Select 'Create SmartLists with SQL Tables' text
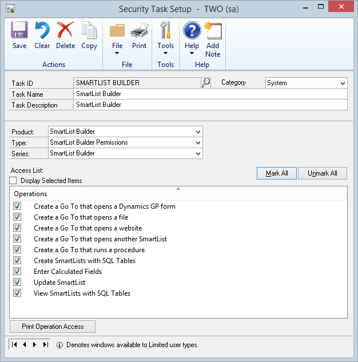This screenshot has width=358, height=362. [85, 261]
